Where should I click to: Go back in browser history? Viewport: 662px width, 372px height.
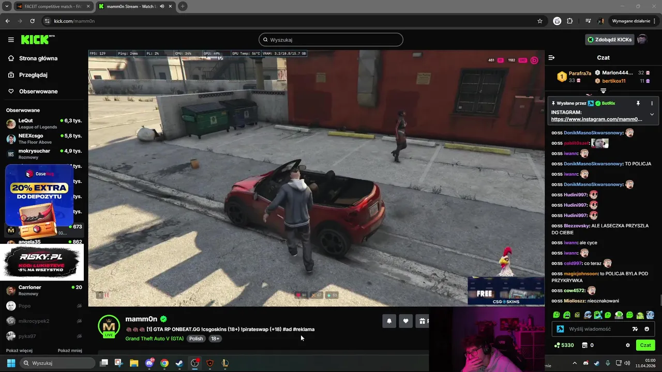tap(7, 21)
